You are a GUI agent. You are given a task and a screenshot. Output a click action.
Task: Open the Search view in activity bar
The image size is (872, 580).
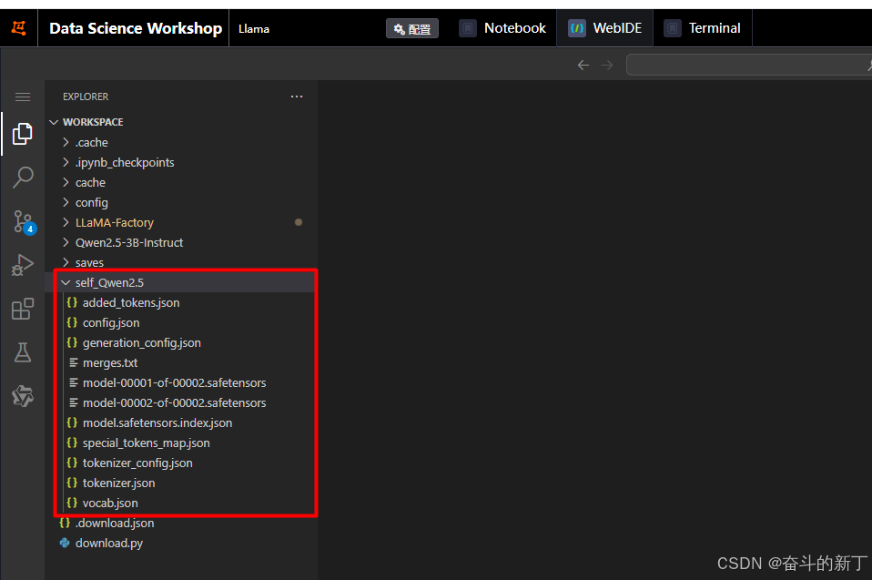(22, 178)
